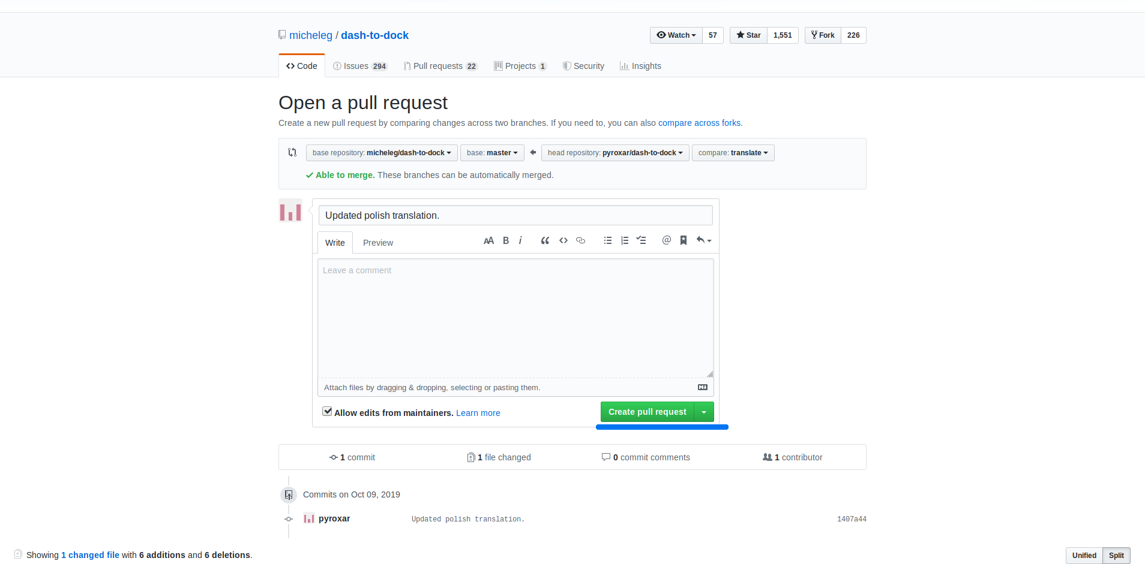Open the Code tab
The height and width of the screenshot is (564, 1145).
302,66
